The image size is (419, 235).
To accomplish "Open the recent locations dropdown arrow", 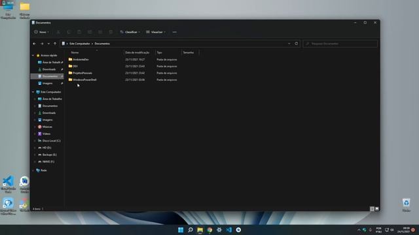I will click(48, 44).
